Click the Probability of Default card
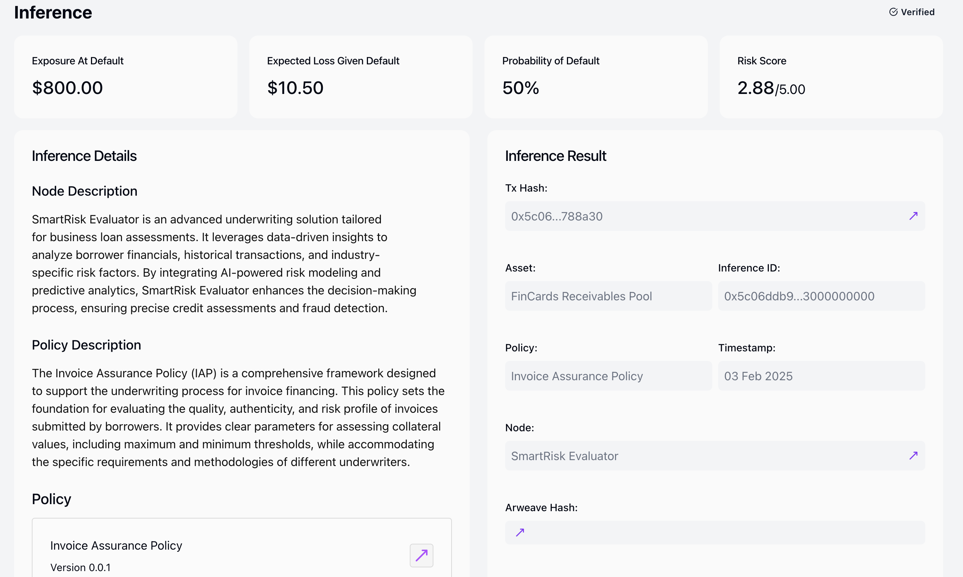The image size is (963, 577). 596,77
